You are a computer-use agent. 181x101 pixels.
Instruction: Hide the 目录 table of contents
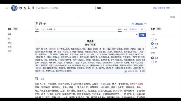[16, 29]
